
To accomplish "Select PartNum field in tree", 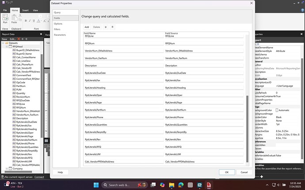I will [21, 86].
